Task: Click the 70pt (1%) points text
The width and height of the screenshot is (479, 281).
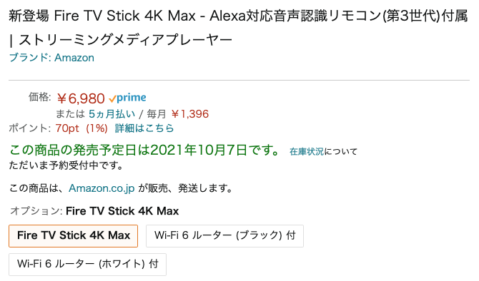Action: [x=82, y=128]
